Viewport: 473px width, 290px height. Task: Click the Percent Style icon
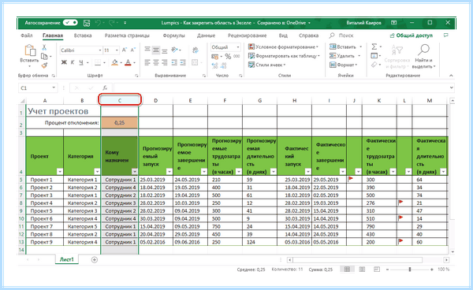[x=228, y=57]
